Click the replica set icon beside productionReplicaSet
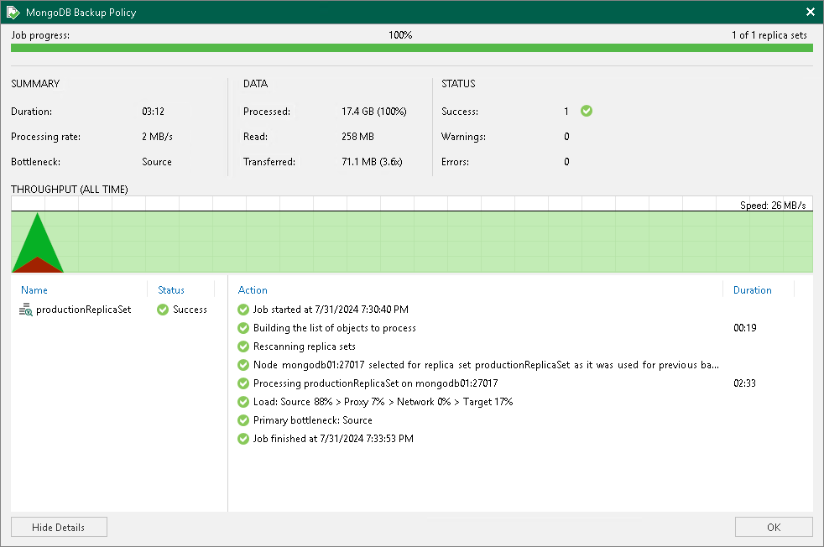This screenshot has width=824, height=547. pos(23,309)
